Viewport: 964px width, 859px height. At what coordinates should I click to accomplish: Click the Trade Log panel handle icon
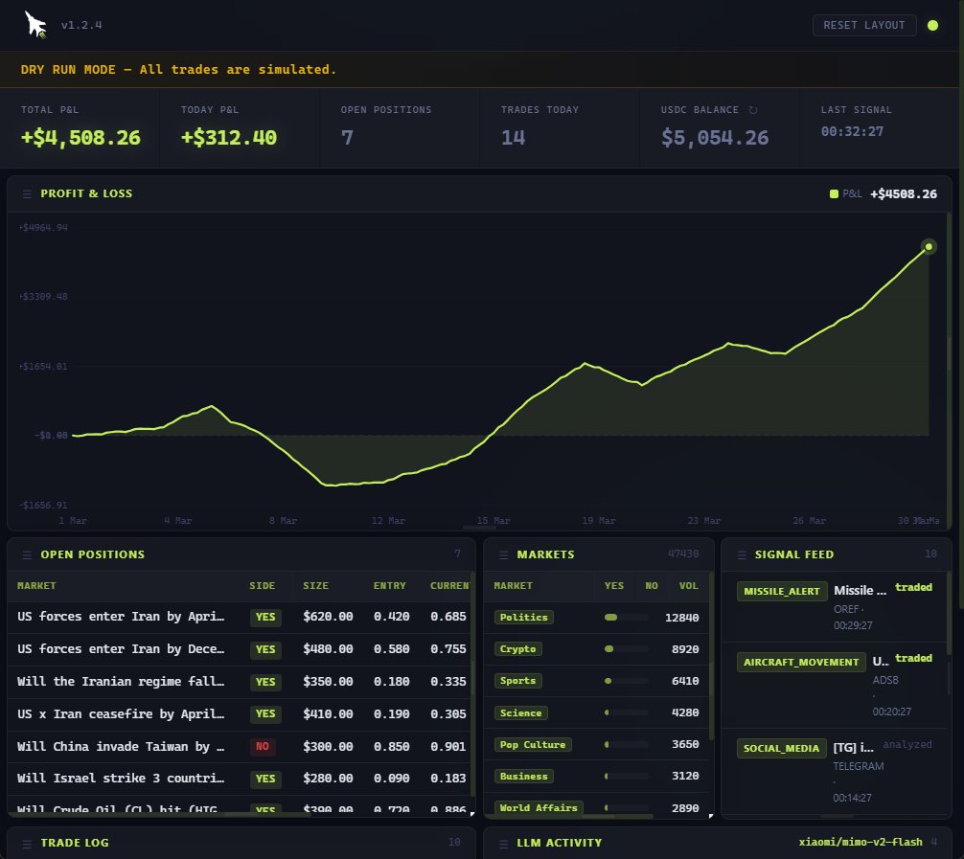pyautogui.click(x=27, y=844)
